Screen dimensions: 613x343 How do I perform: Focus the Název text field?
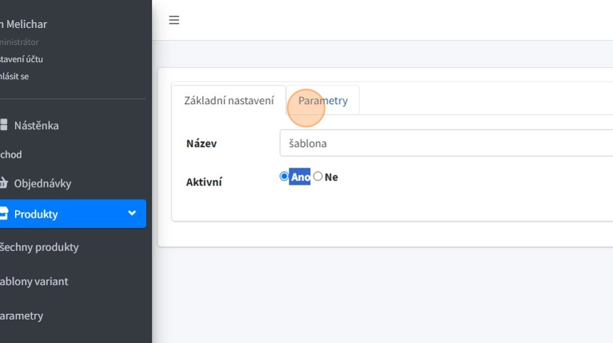446,143
